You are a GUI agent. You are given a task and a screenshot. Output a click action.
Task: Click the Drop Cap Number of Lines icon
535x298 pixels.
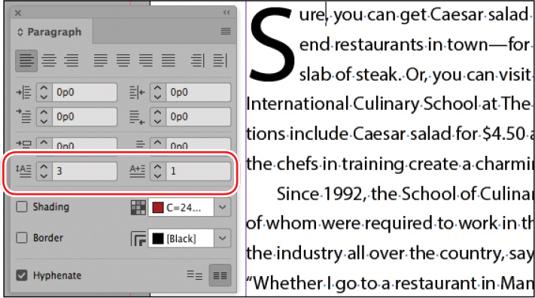point(23,171)
